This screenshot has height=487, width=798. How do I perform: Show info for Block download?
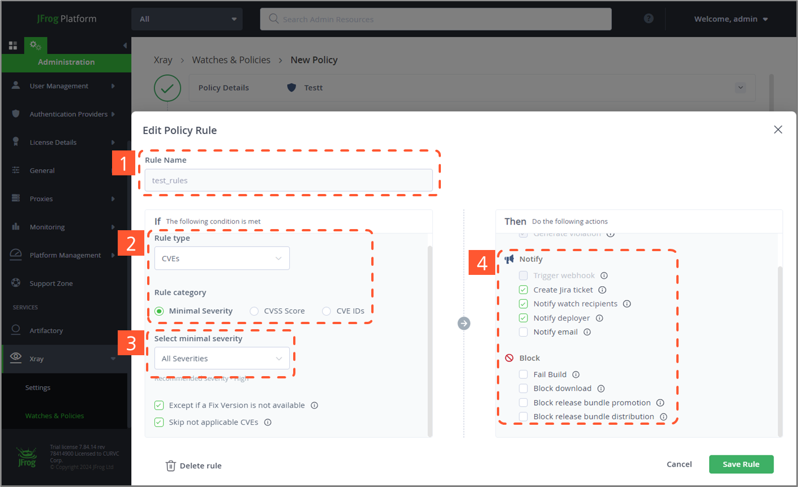click(601, 389)
